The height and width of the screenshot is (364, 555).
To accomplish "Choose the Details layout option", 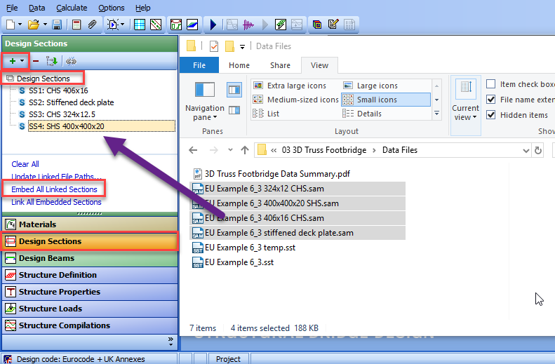I will click(362, 114).
